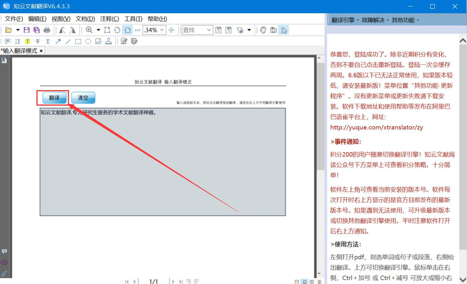This screenshot has height=284, width=467.
Task: Open the zoom tool dropdown arrow
Action: click(x=98, y=30)
